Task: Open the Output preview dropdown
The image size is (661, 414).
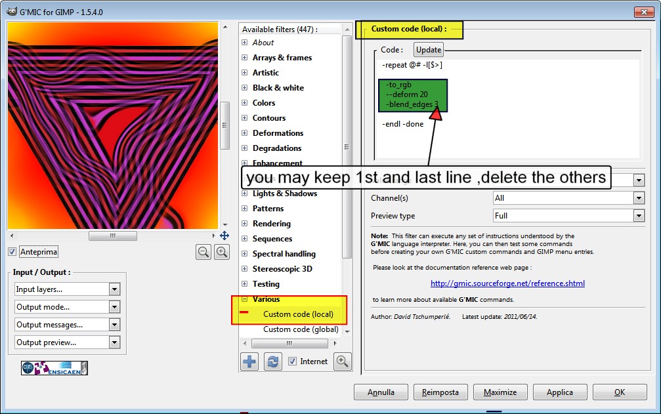Action: pyautogui.click(x=68, y=342)
